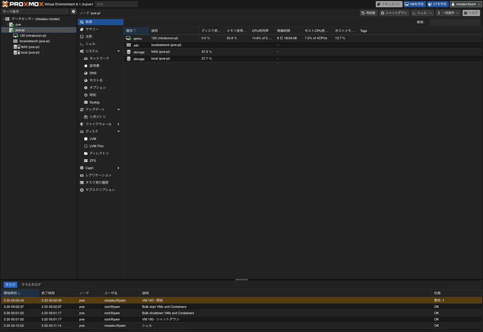
Task: Click the VMを作成 button
Action: (x=414, y=4)
